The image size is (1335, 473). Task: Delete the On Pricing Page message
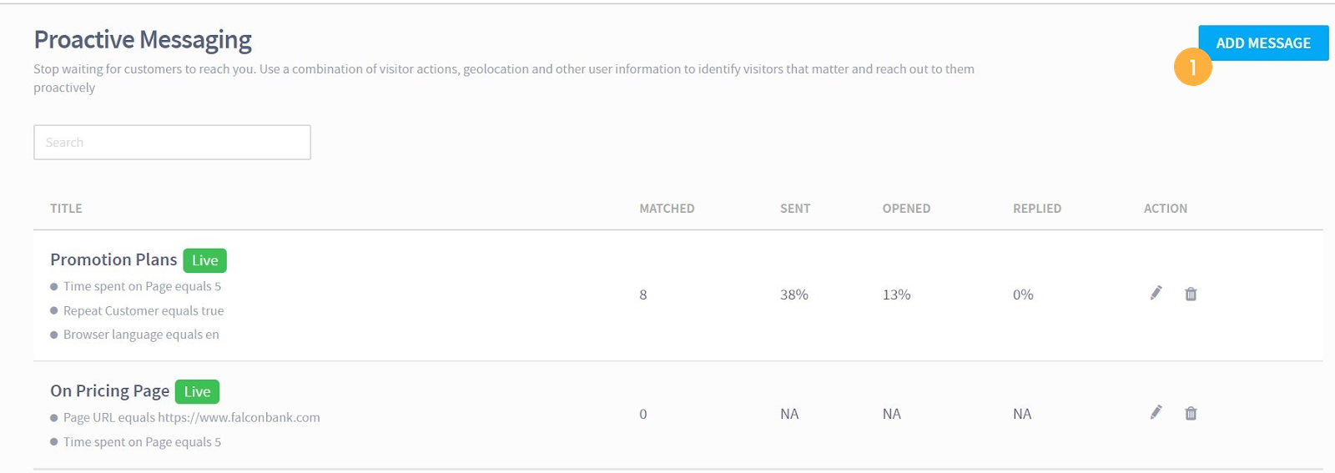point(1191,413)
